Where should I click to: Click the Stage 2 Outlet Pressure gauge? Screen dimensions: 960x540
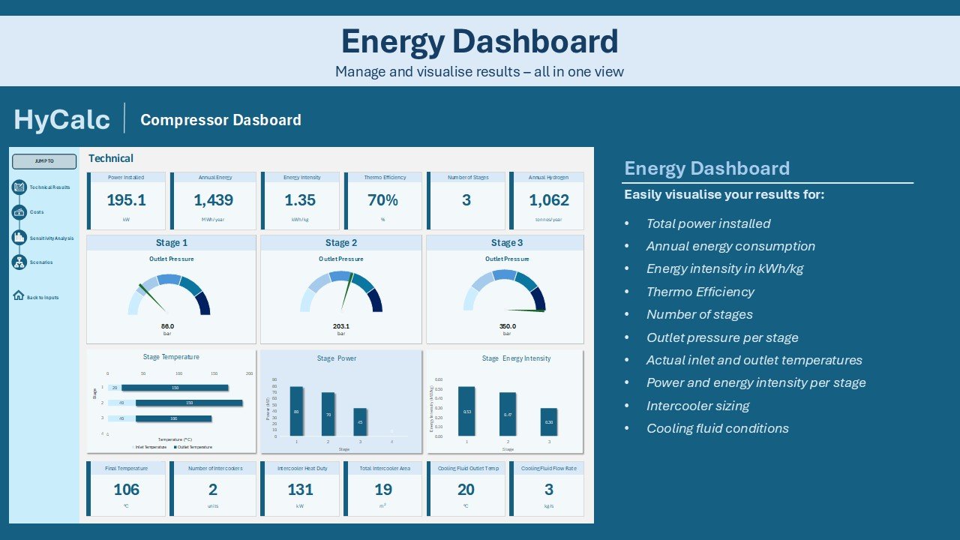tap(342, 292)
